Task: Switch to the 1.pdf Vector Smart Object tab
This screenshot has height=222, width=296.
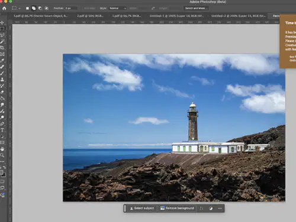Action: 40,16
